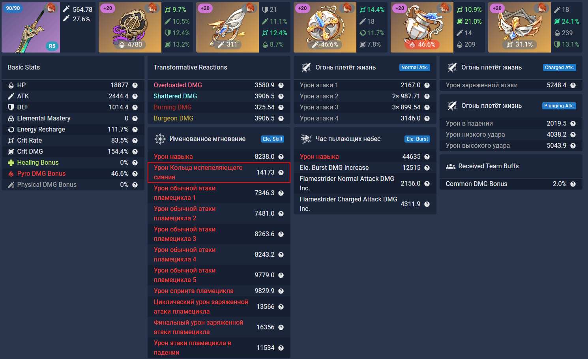Click the burst icon beside Час пылающих небес

coord(306,139)
